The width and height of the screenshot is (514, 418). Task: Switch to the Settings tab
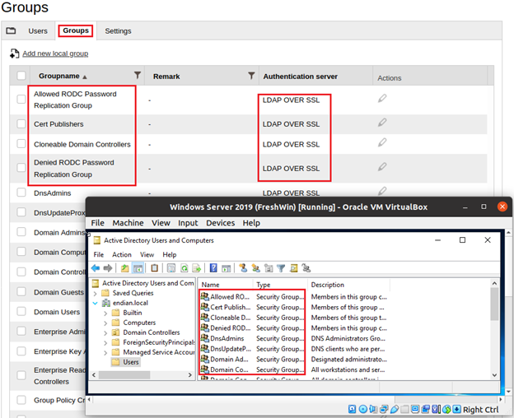point(118,31)
